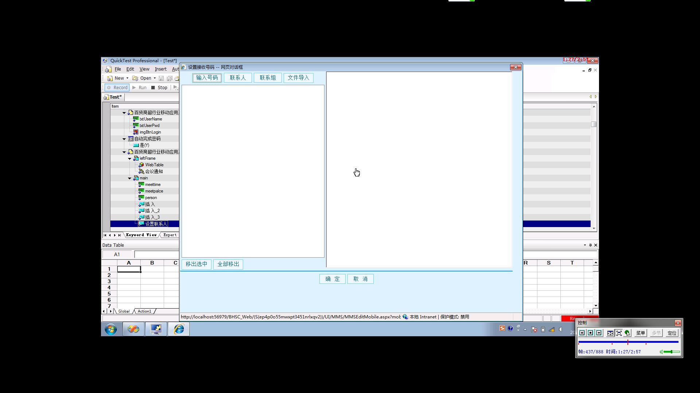Open the File menu in QuickTest
This screenshot has height=393, width=700.
point(118,69)
